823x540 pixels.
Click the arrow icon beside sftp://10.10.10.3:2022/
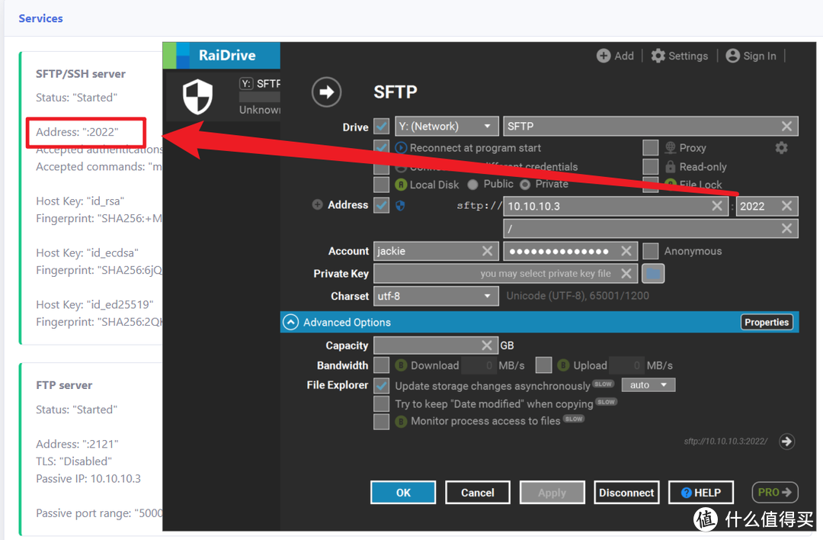point(786,441)
